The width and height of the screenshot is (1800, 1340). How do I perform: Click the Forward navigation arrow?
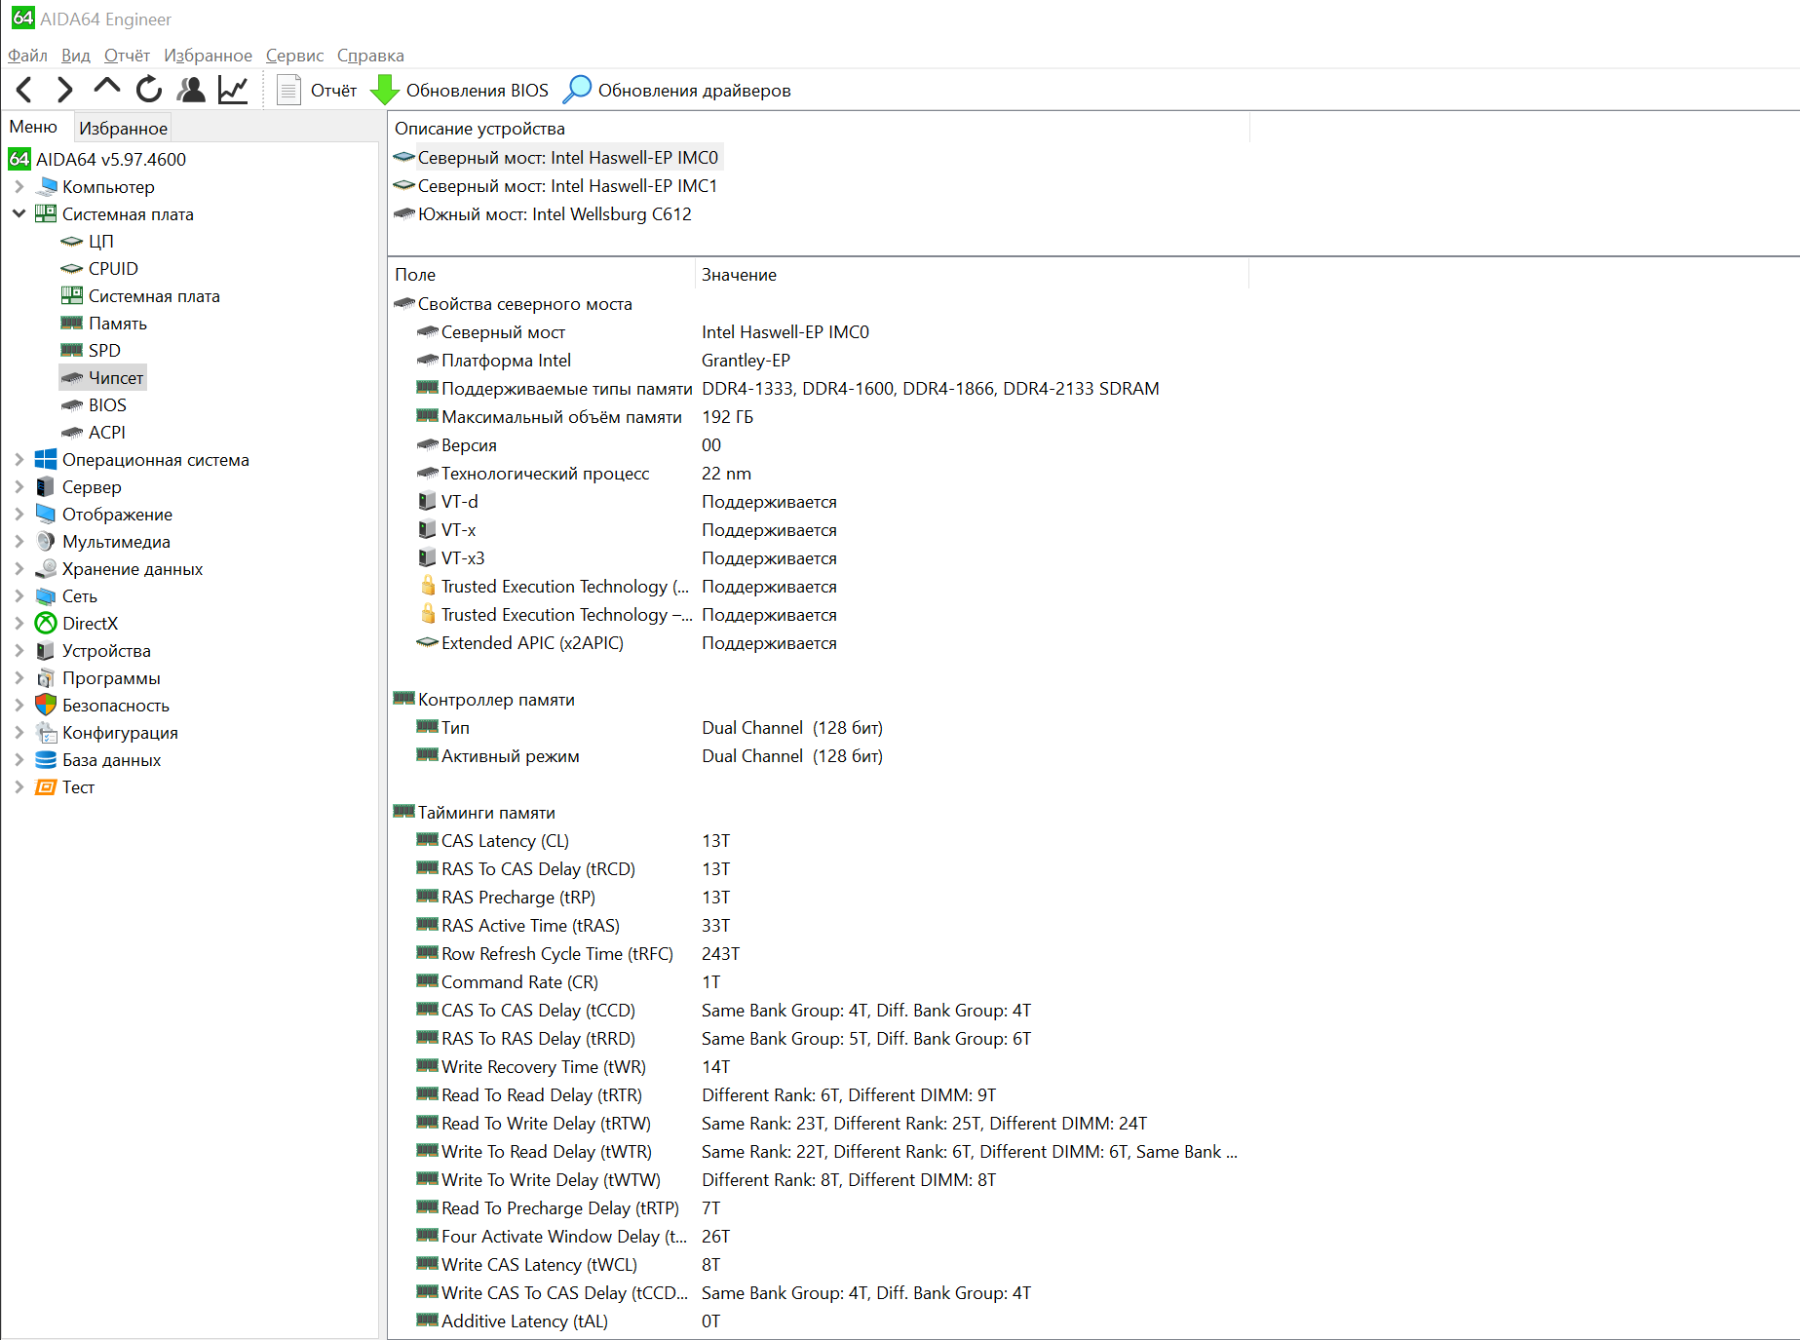pyautogui.click(x=64, y=90)
